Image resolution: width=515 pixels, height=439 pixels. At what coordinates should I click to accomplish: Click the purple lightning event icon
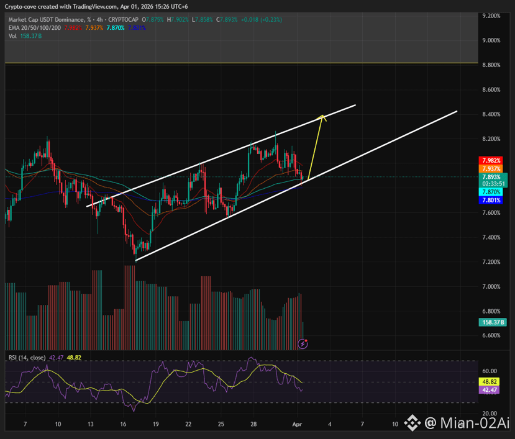point(303,344)
